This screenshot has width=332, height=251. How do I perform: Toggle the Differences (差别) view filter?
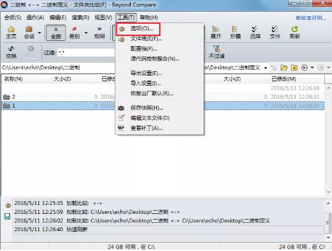[x=74, y=33]
